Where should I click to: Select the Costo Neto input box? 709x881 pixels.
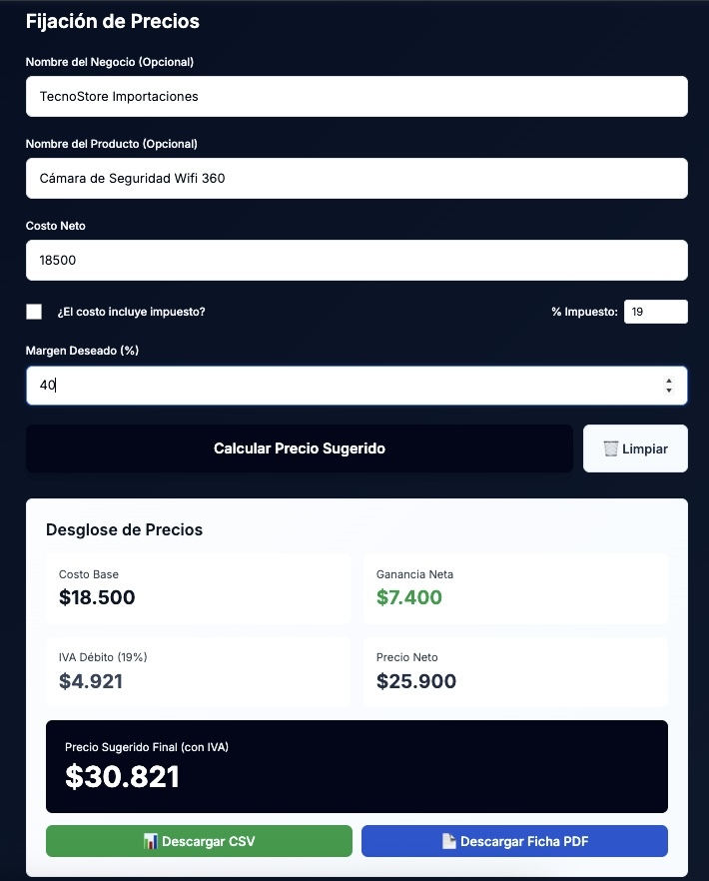(x=356, y=261)
